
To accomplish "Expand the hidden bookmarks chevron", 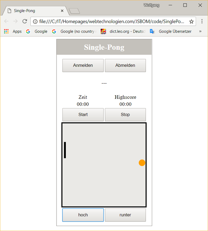I will point(200,31).
